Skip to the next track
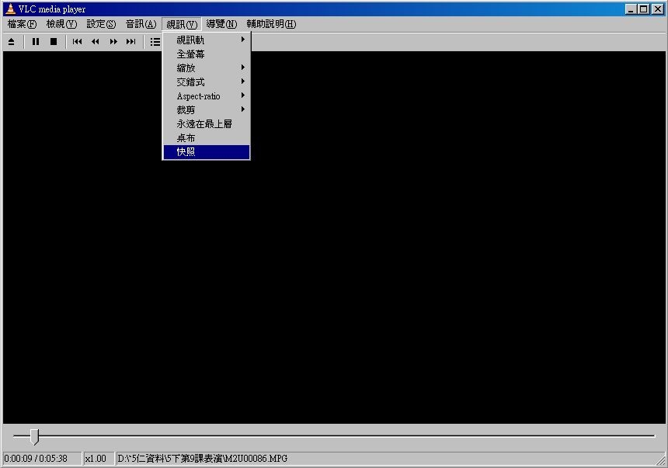This screenshot has width=668, height=468. (x=130, y=42)
